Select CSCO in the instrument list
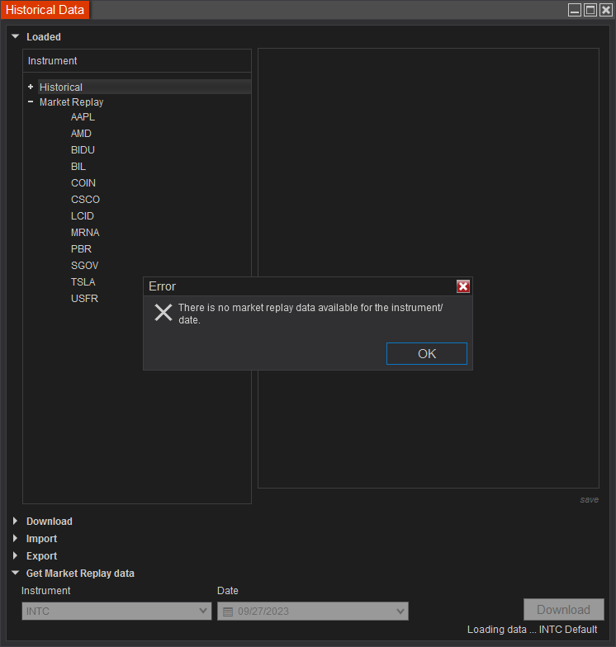The image size is (616, 647). (85, 200)
